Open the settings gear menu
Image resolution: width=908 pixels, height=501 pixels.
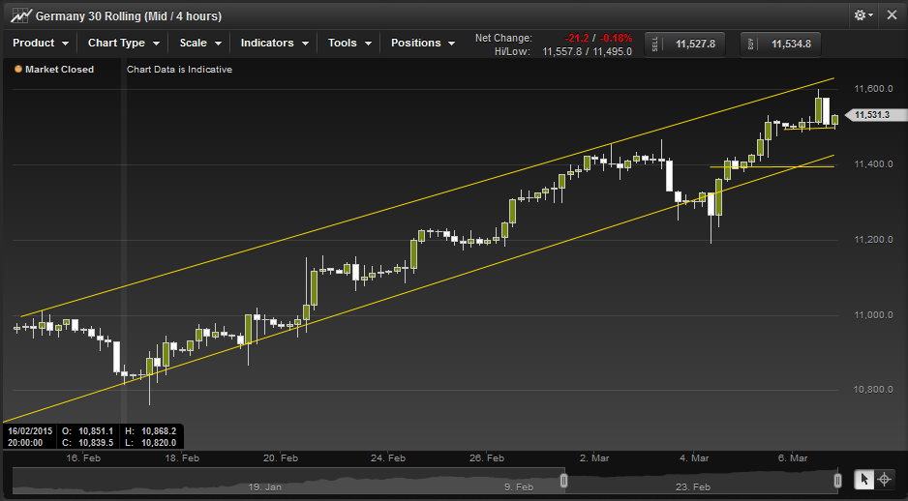pos(863,15)
